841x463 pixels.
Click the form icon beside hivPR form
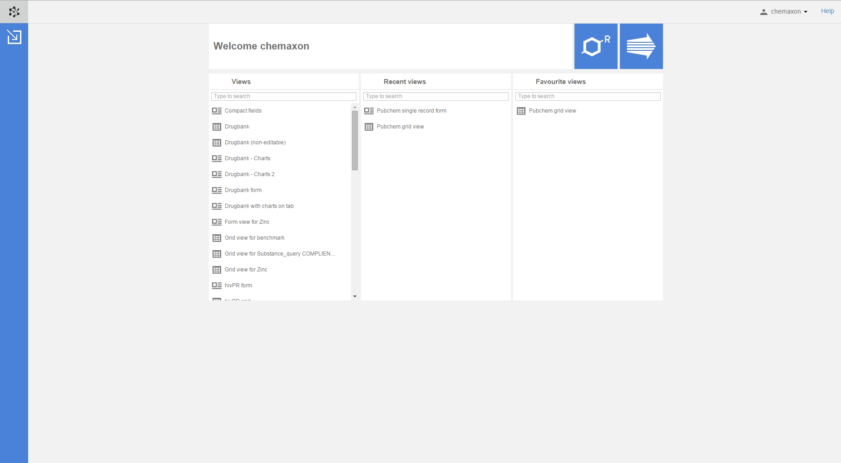tap(217, 285)
